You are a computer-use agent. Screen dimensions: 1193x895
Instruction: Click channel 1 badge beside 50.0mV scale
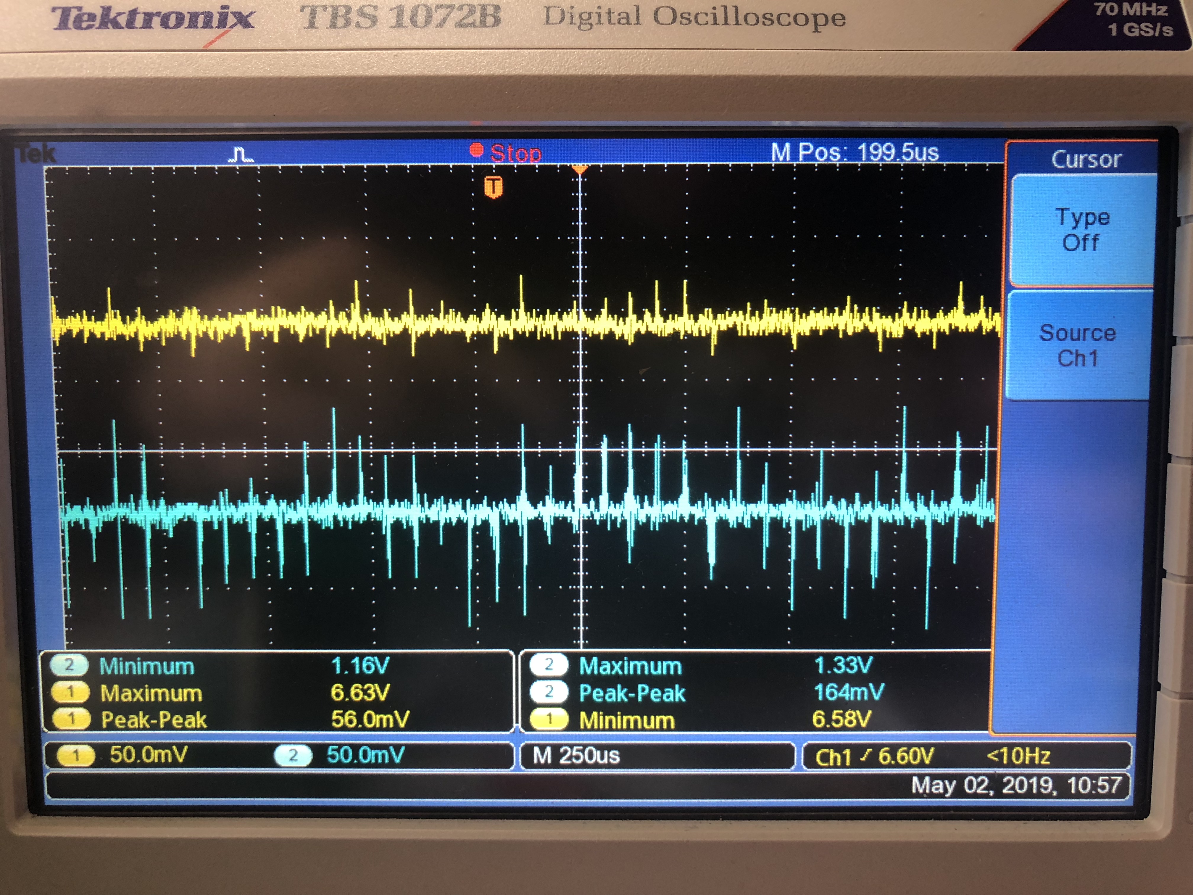[x=76, y=756]
